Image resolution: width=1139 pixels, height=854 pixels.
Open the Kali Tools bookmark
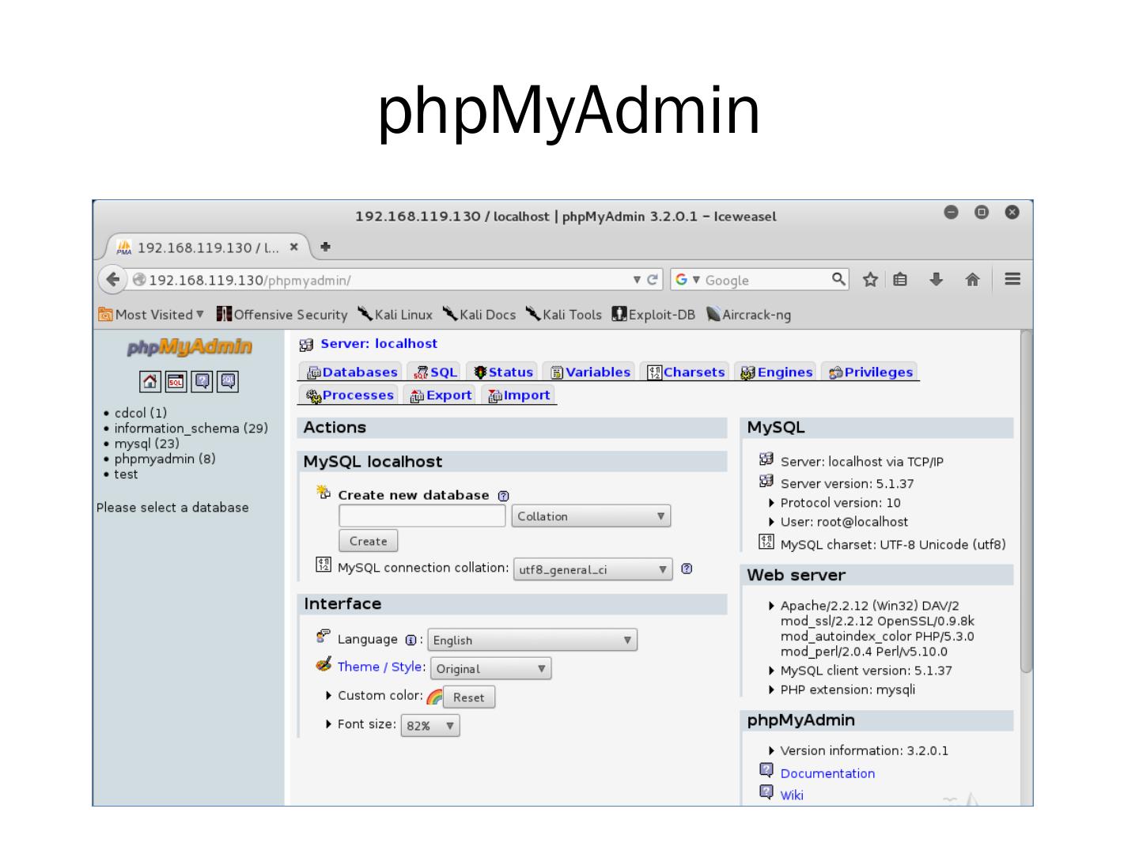tap(563, 315)
